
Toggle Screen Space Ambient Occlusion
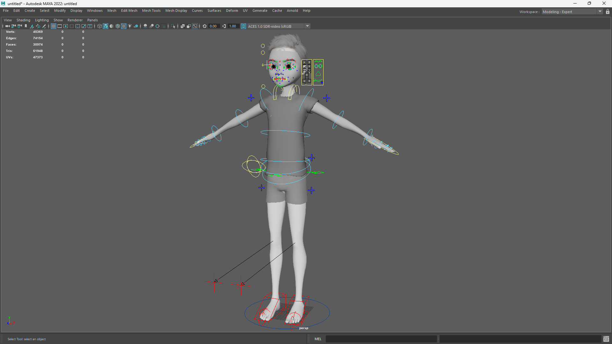click(145, 26)
